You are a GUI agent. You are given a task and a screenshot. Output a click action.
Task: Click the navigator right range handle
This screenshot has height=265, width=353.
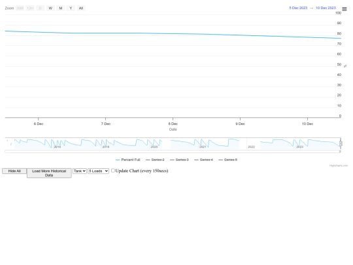[x=341, y=143]
